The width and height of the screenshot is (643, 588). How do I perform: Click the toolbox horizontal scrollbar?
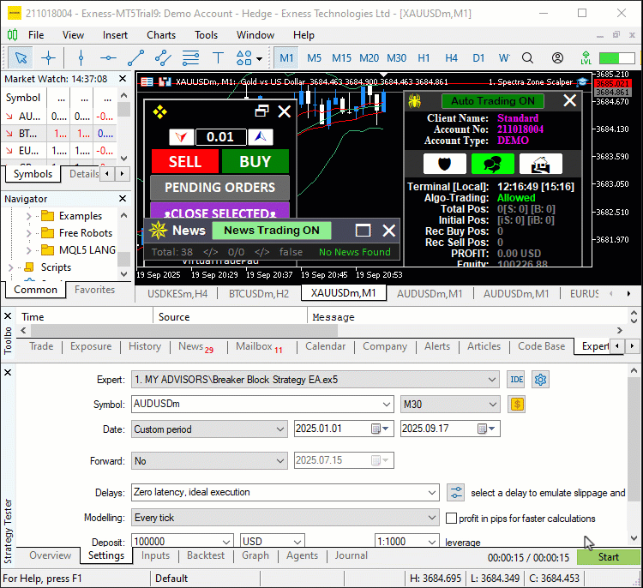coord(184,330)
